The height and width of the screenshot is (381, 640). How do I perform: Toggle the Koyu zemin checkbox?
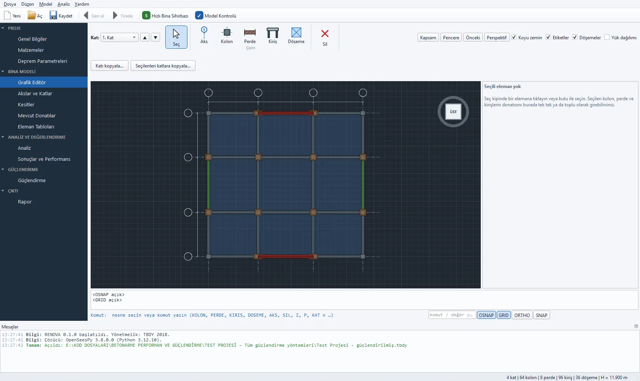[514, 37]
